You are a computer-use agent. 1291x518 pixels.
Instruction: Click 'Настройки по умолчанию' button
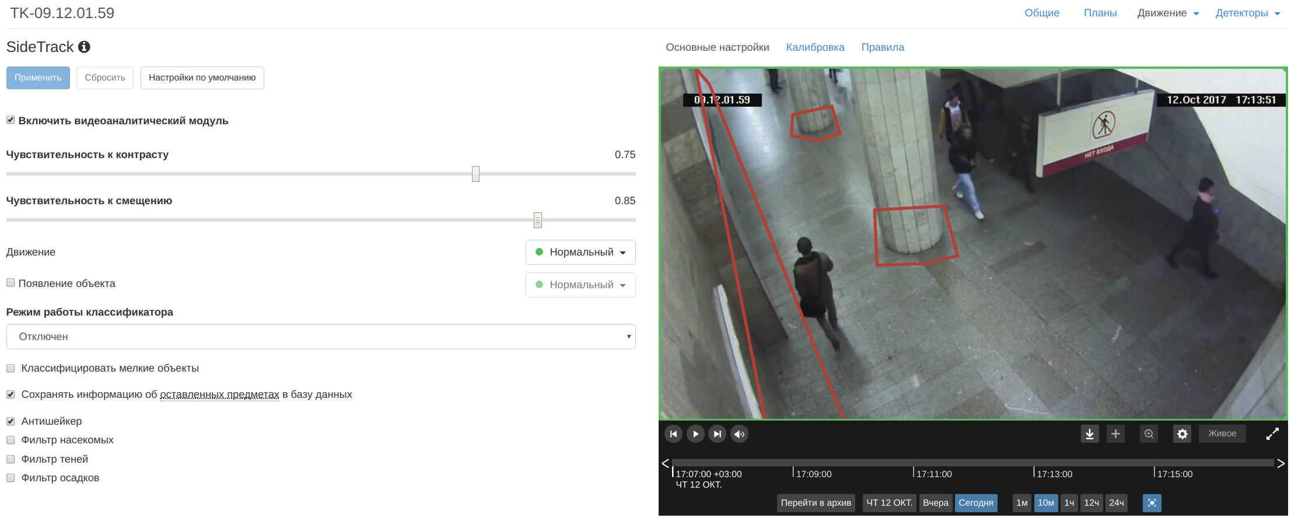coord(202,78)
